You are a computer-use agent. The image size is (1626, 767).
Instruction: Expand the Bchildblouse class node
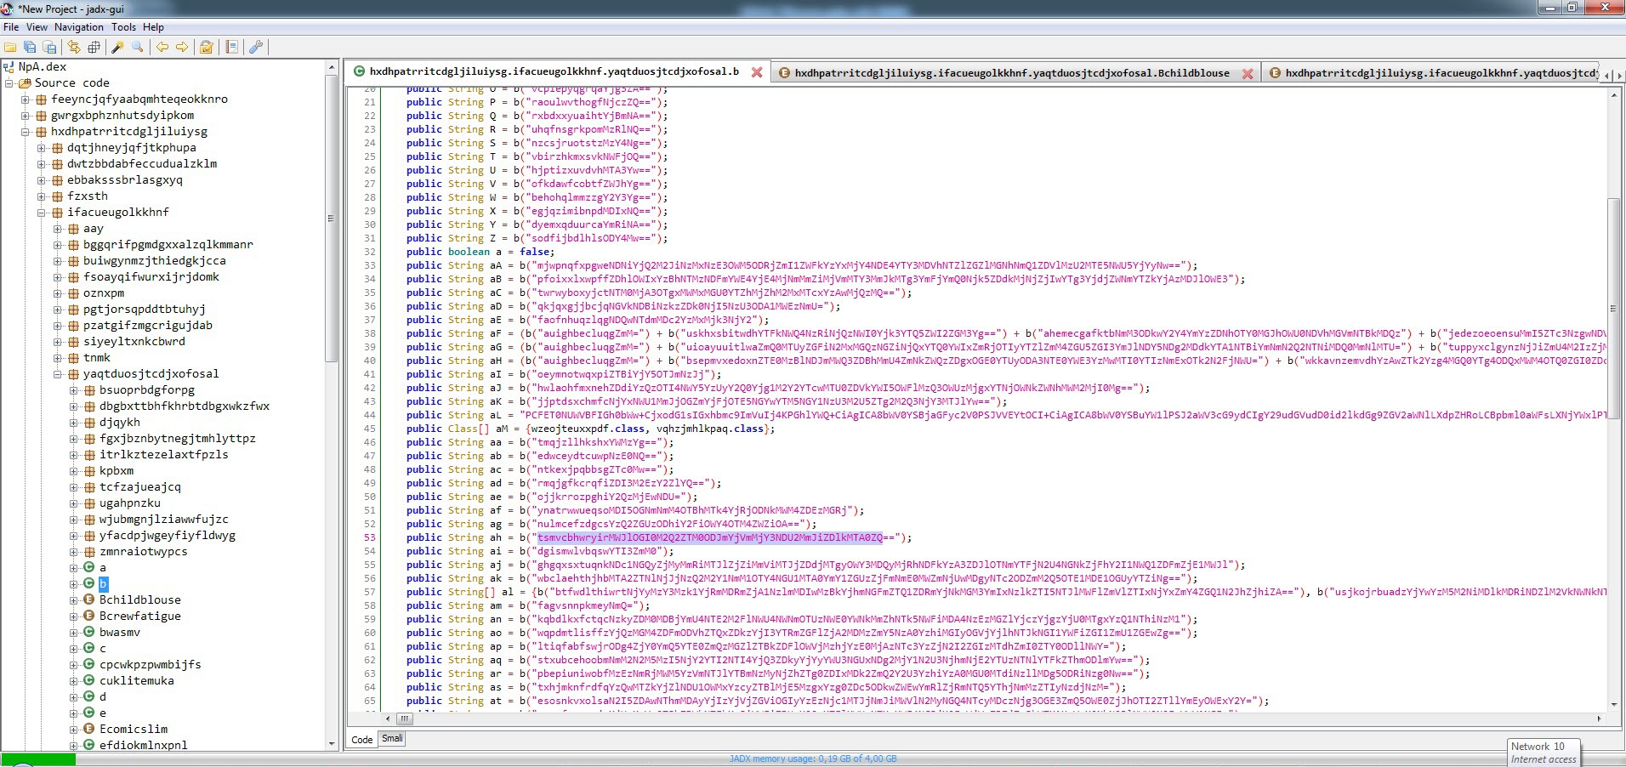pyautogui.click(x=74, y=600)
